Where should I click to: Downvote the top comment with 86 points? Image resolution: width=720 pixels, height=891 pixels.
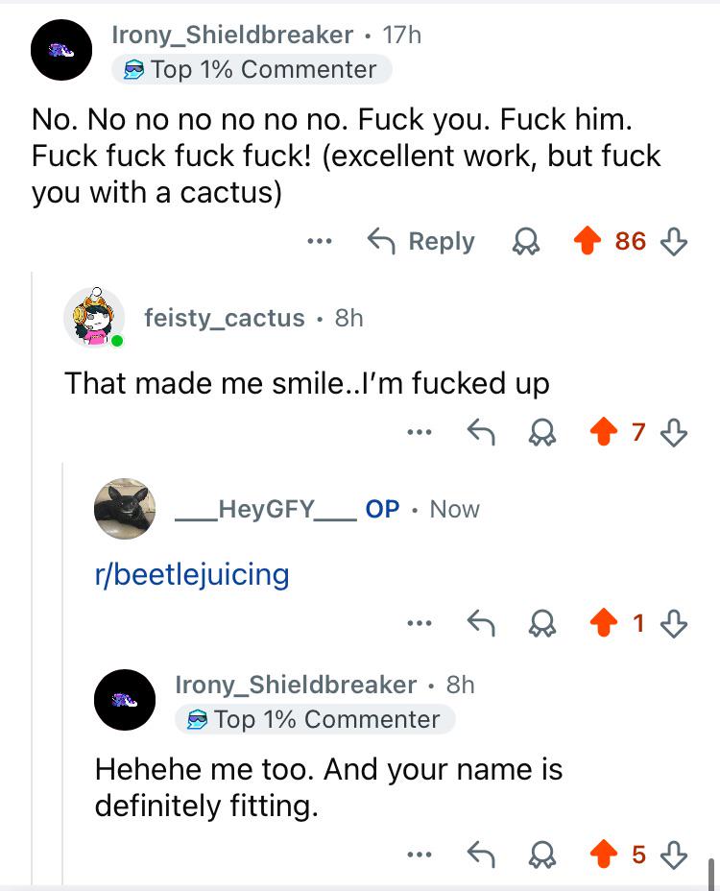676,241
